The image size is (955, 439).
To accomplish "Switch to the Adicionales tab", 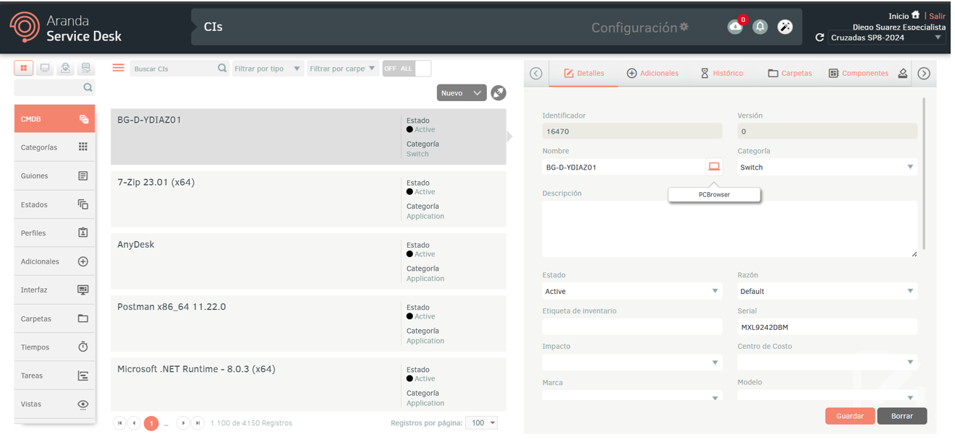I will (653, 73).
